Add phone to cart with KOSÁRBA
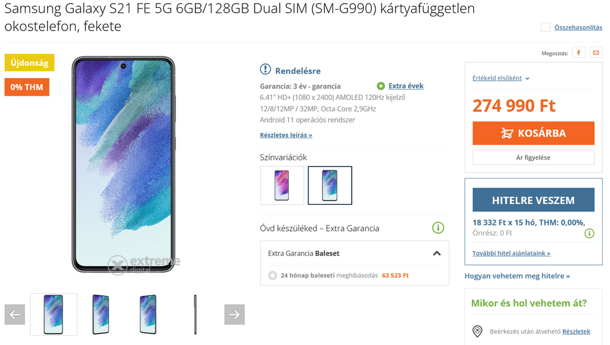610x345 pixels. coord(533,133)
